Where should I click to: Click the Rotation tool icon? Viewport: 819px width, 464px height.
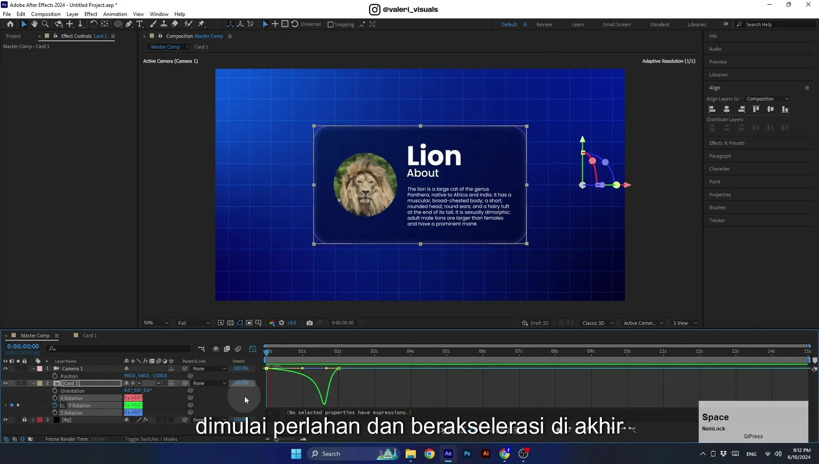coord(93,24)
